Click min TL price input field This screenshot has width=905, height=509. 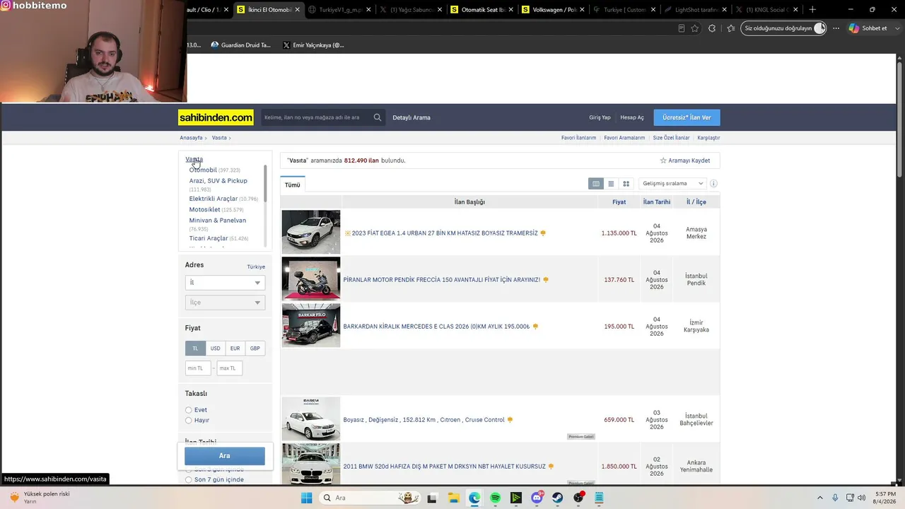pos(198,368)
